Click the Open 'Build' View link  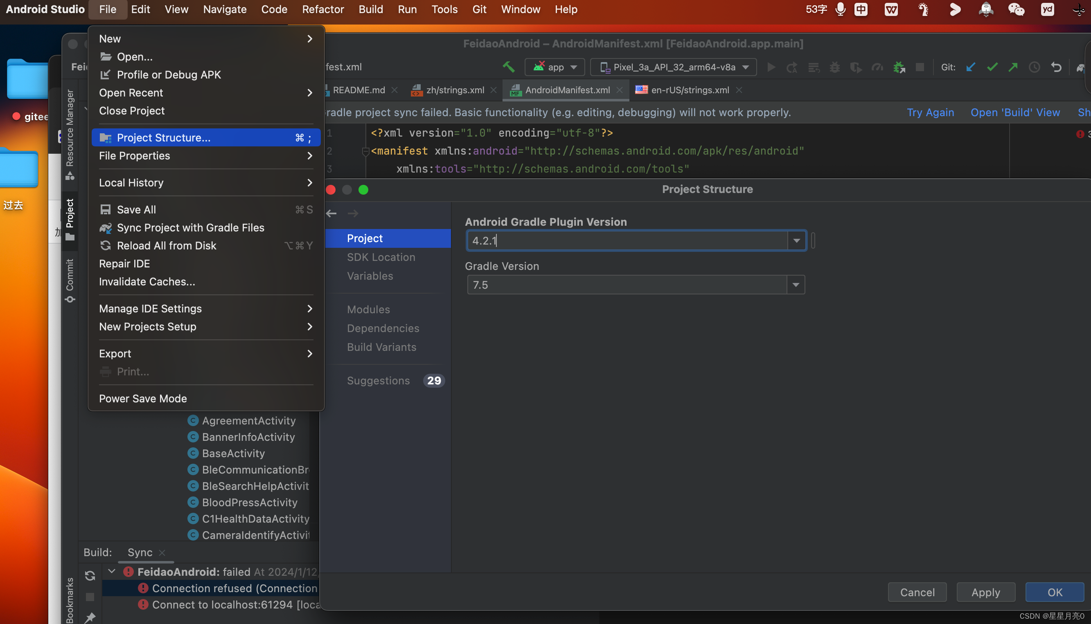[1014, 112]
